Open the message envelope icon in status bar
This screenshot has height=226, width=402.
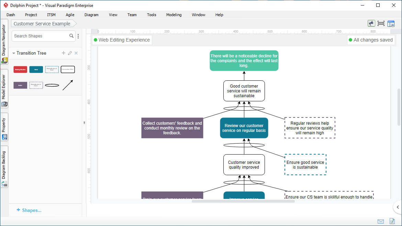[x=381, y=222]
